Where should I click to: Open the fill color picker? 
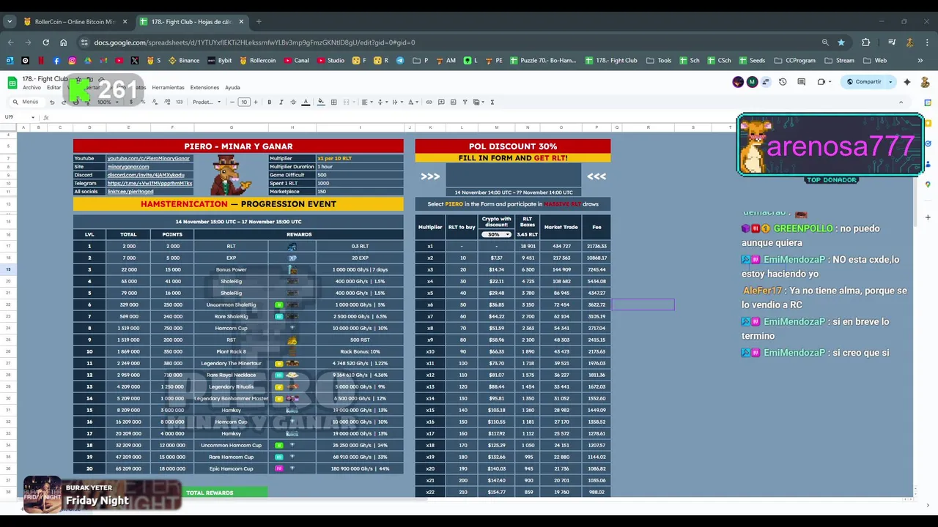(321, 102)
